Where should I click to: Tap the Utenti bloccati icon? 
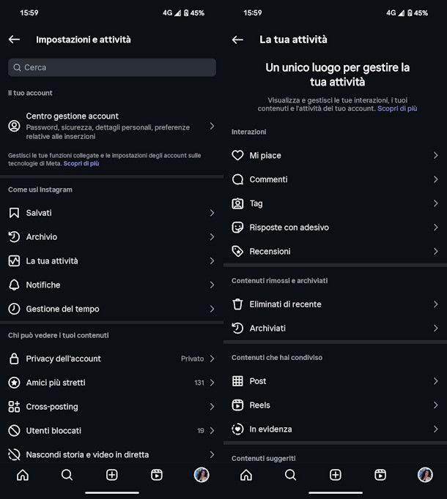point(14,430)
